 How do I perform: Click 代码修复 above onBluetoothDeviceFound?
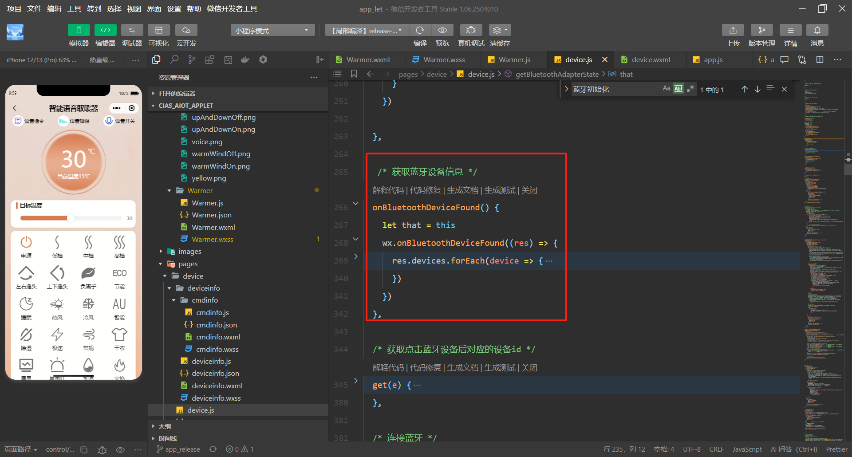click(425, 190)
